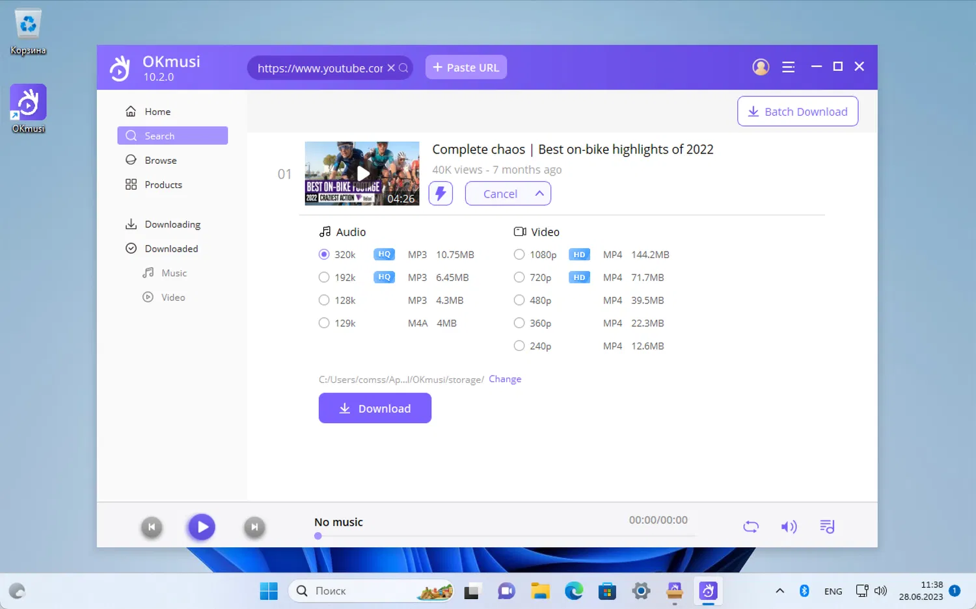This screenshot has width=976, height=609.
Task: Click the 'No music' track label
Action: [x=338, y=522]
